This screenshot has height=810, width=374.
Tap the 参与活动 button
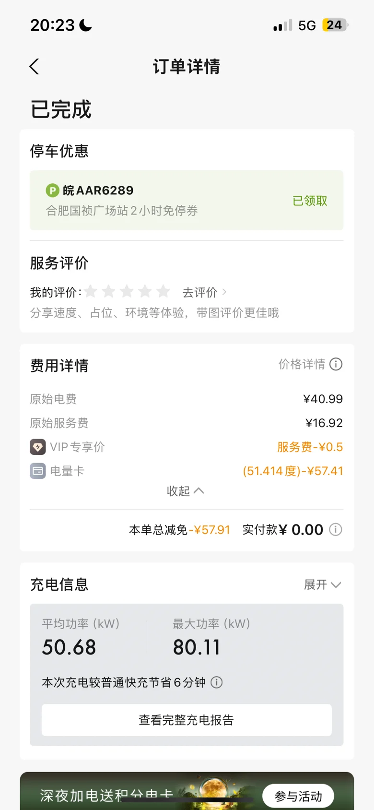tap(298, 797)
